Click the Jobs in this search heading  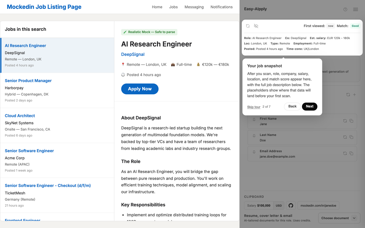(x=25, y=29)
